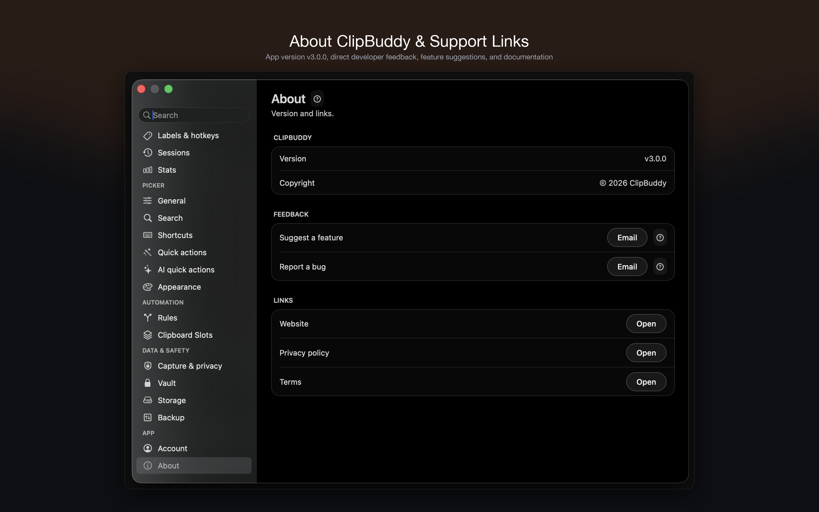
Task: Click the Clipboard Slots stack icon
Action: pyautogui.click(x=148, y=335)
